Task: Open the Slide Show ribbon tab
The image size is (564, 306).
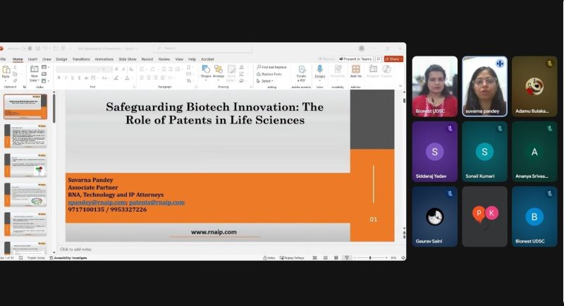Action: 128,59
